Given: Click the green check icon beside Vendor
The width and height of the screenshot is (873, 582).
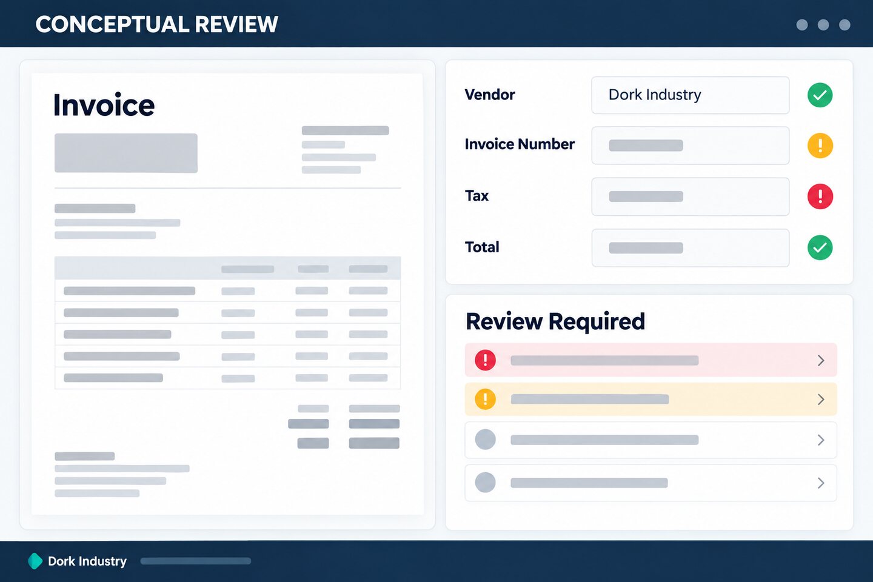Looking at the screenshot, I should (820, 95).
